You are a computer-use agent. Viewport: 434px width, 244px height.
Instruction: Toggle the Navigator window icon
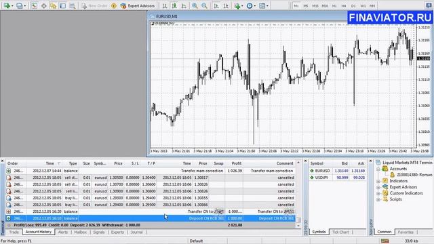tap(53, 5)
